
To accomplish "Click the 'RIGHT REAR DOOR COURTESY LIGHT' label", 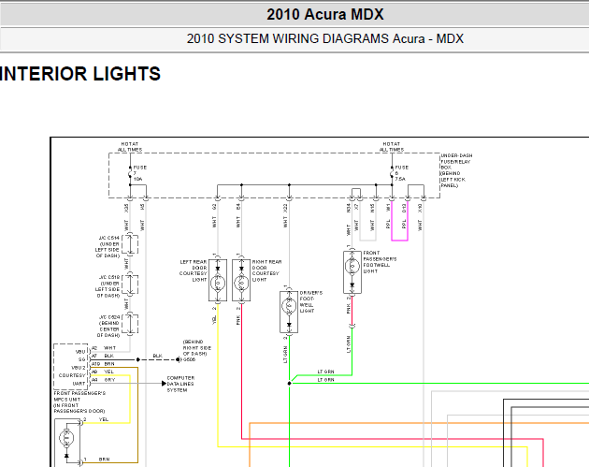I will click(266, 270).
